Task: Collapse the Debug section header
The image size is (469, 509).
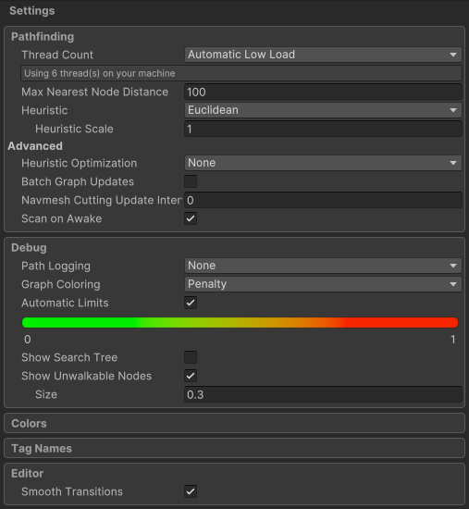Action: (x=29, y=248)
